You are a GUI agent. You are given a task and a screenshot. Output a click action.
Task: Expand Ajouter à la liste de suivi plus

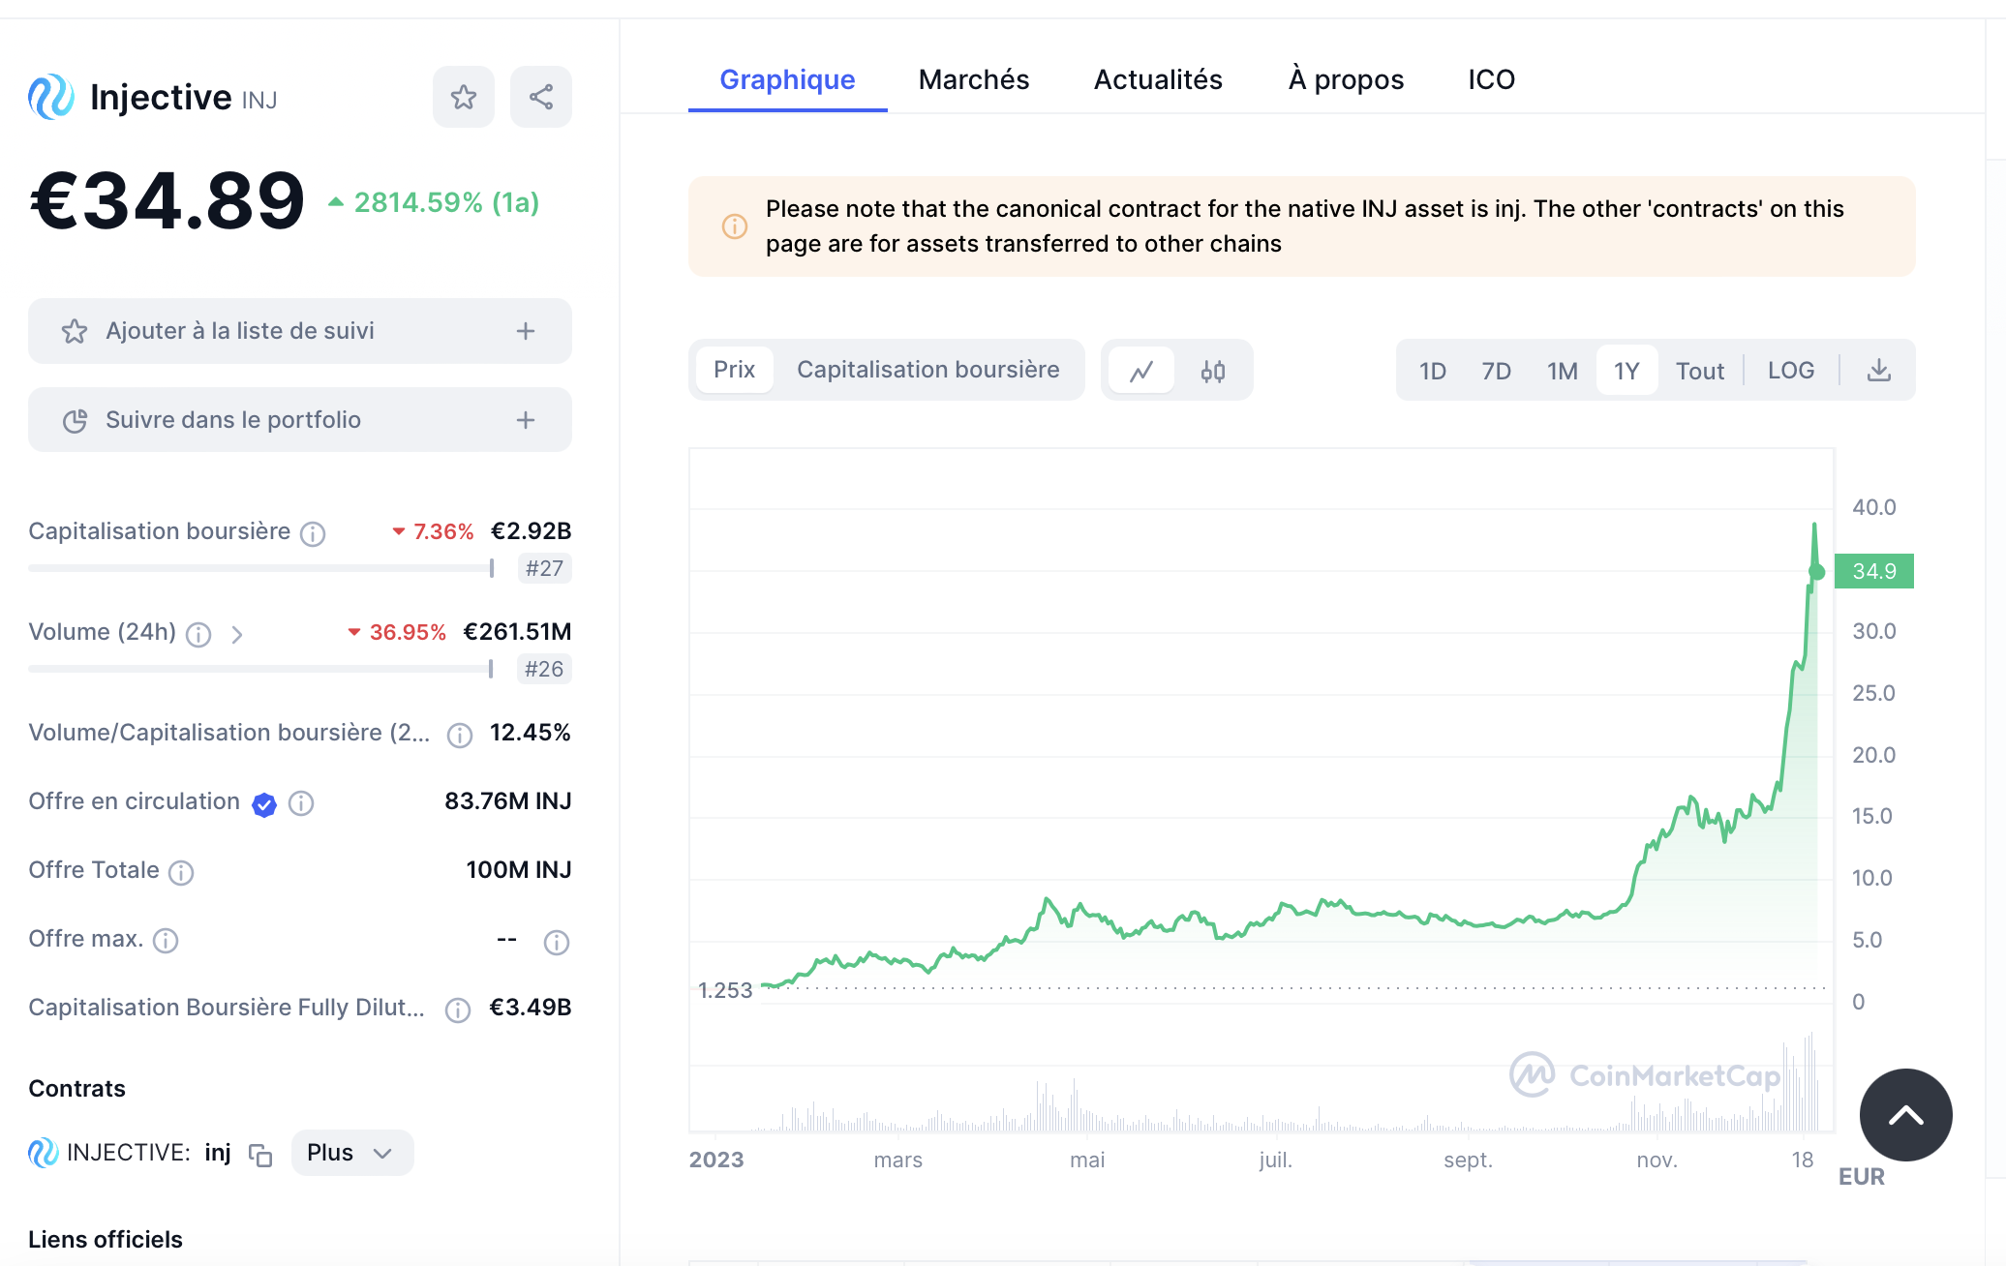[x=525, y=331]
